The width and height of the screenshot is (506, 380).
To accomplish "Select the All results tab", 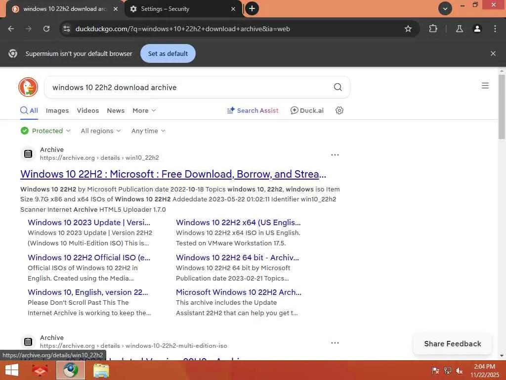I will click(29, 110).
